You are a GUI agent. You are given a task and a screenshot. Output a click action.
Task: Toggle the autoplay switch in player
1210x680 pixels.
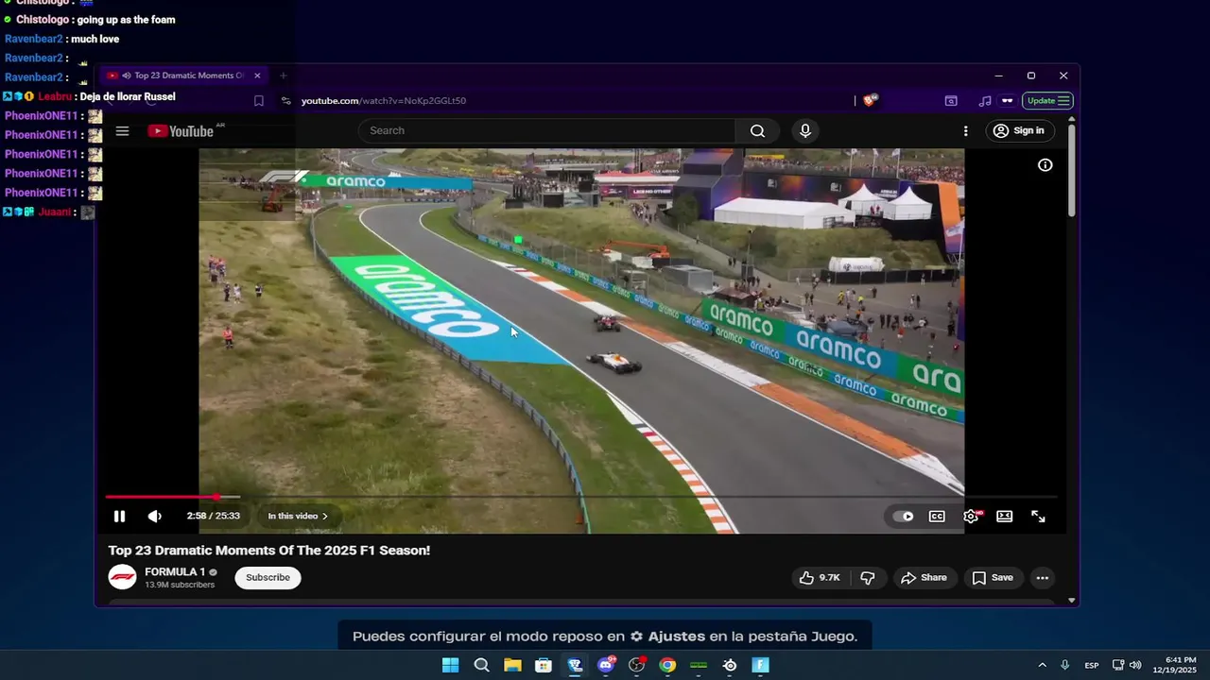(x=904, y=517)
